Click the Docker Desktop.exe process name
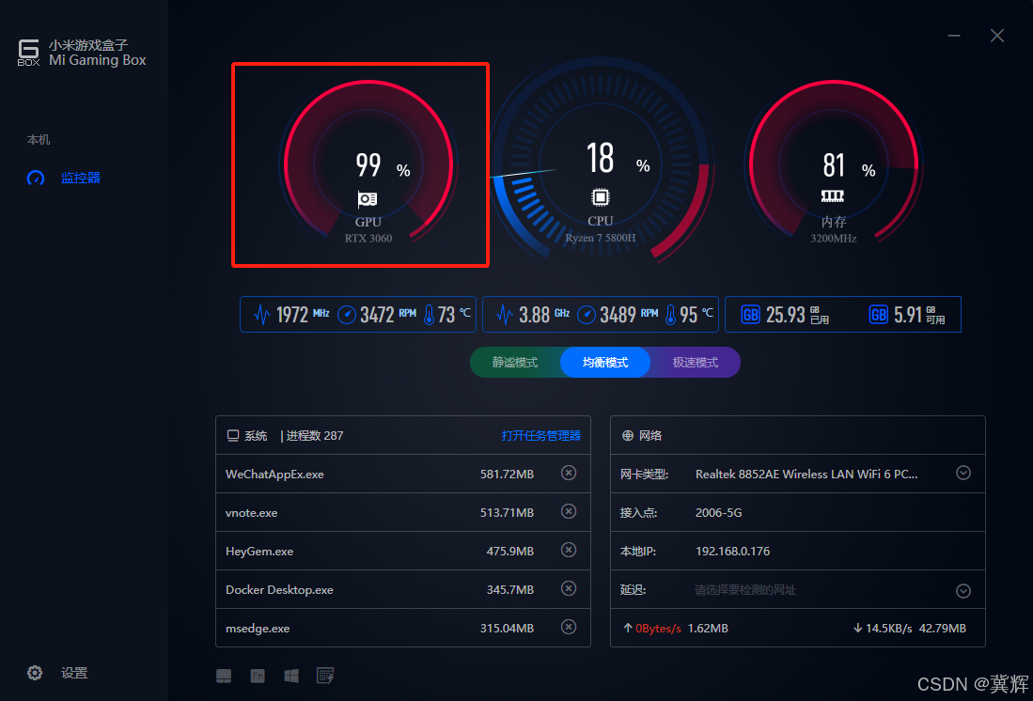1033x701 pixels. pos(279,590)
